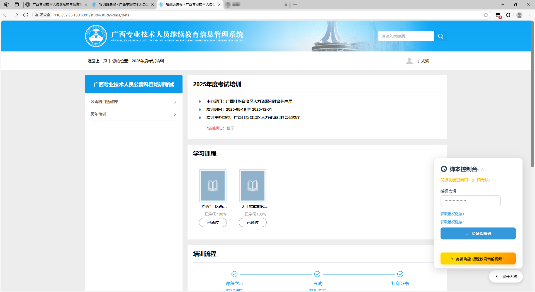
Task: Click the 课程学习 step checkmark icon
Action: pos(235,274)
